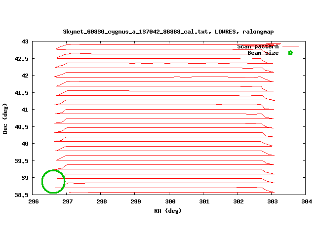Click the large green beam size circle
The image size is (316, 237).
(53, 182)
